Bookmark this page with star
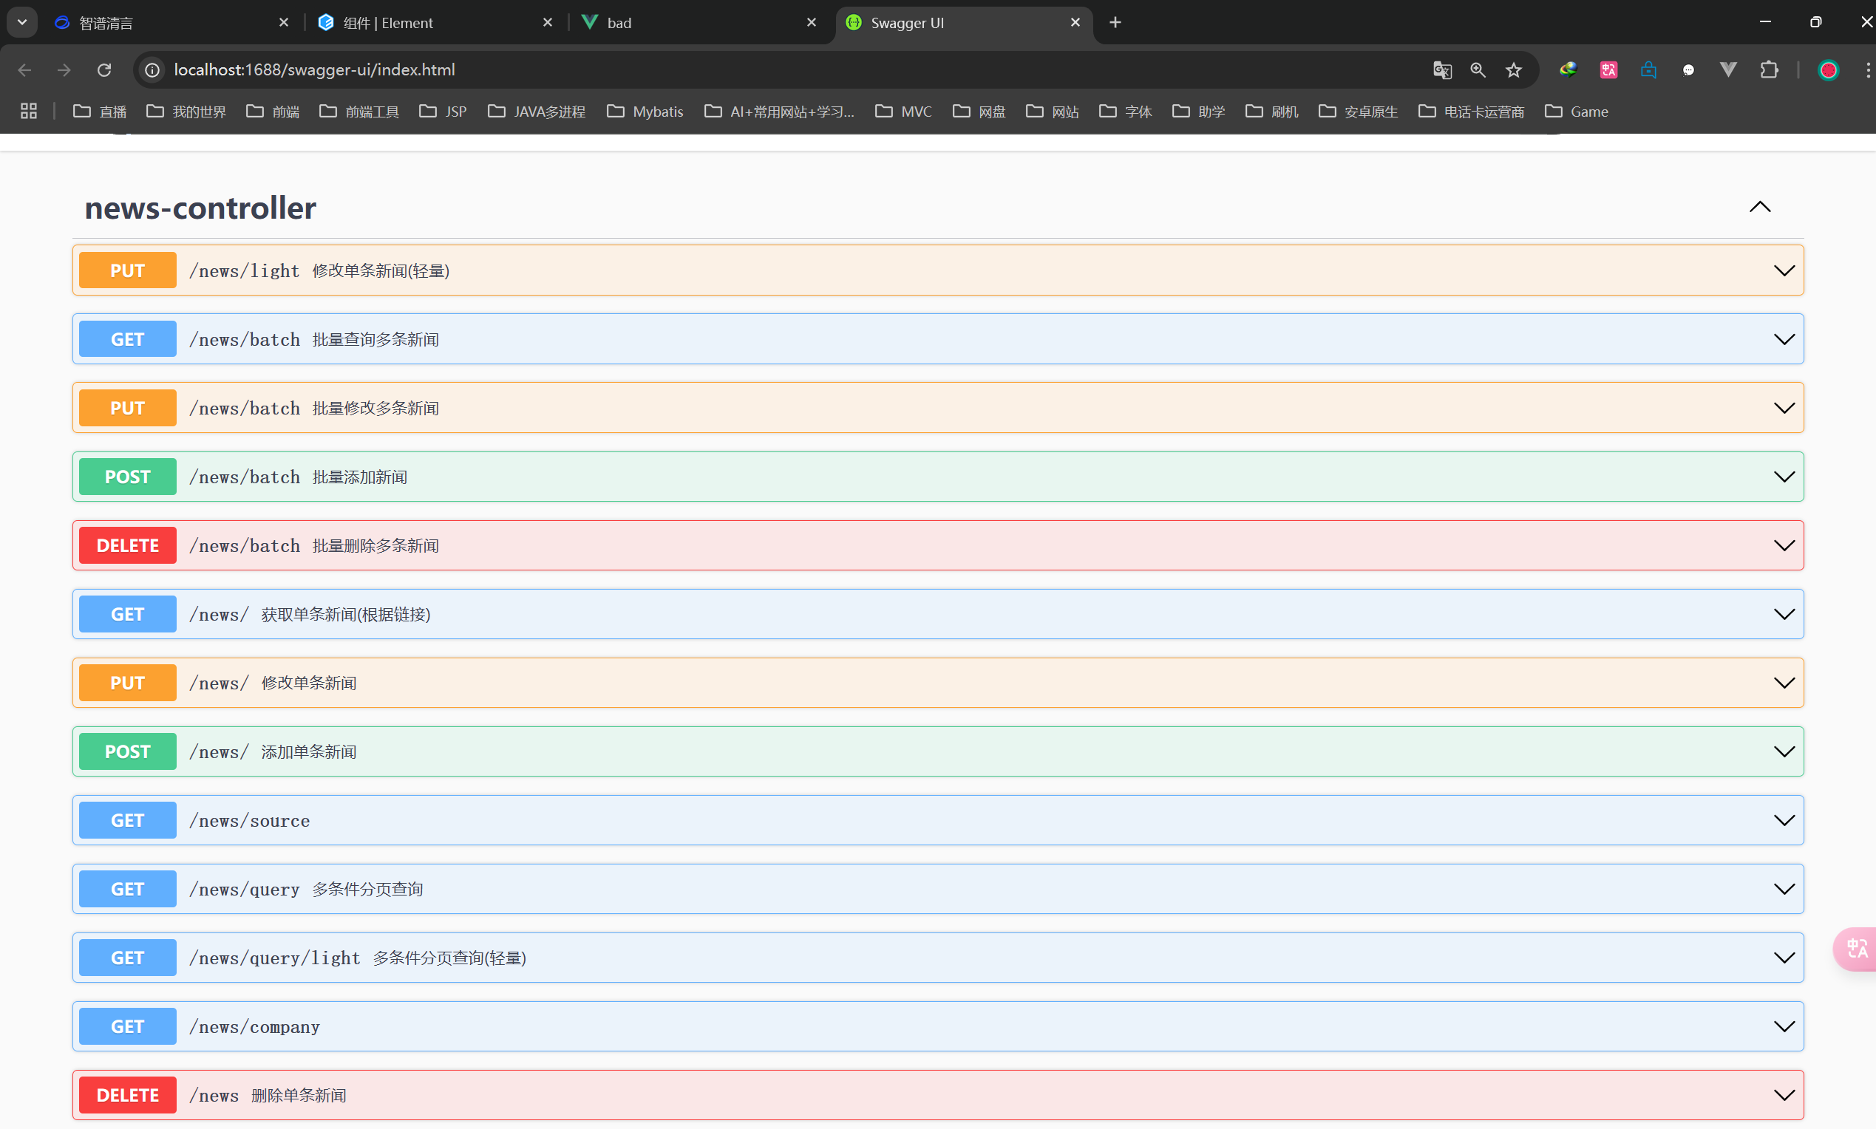 tap(1514, 70)
